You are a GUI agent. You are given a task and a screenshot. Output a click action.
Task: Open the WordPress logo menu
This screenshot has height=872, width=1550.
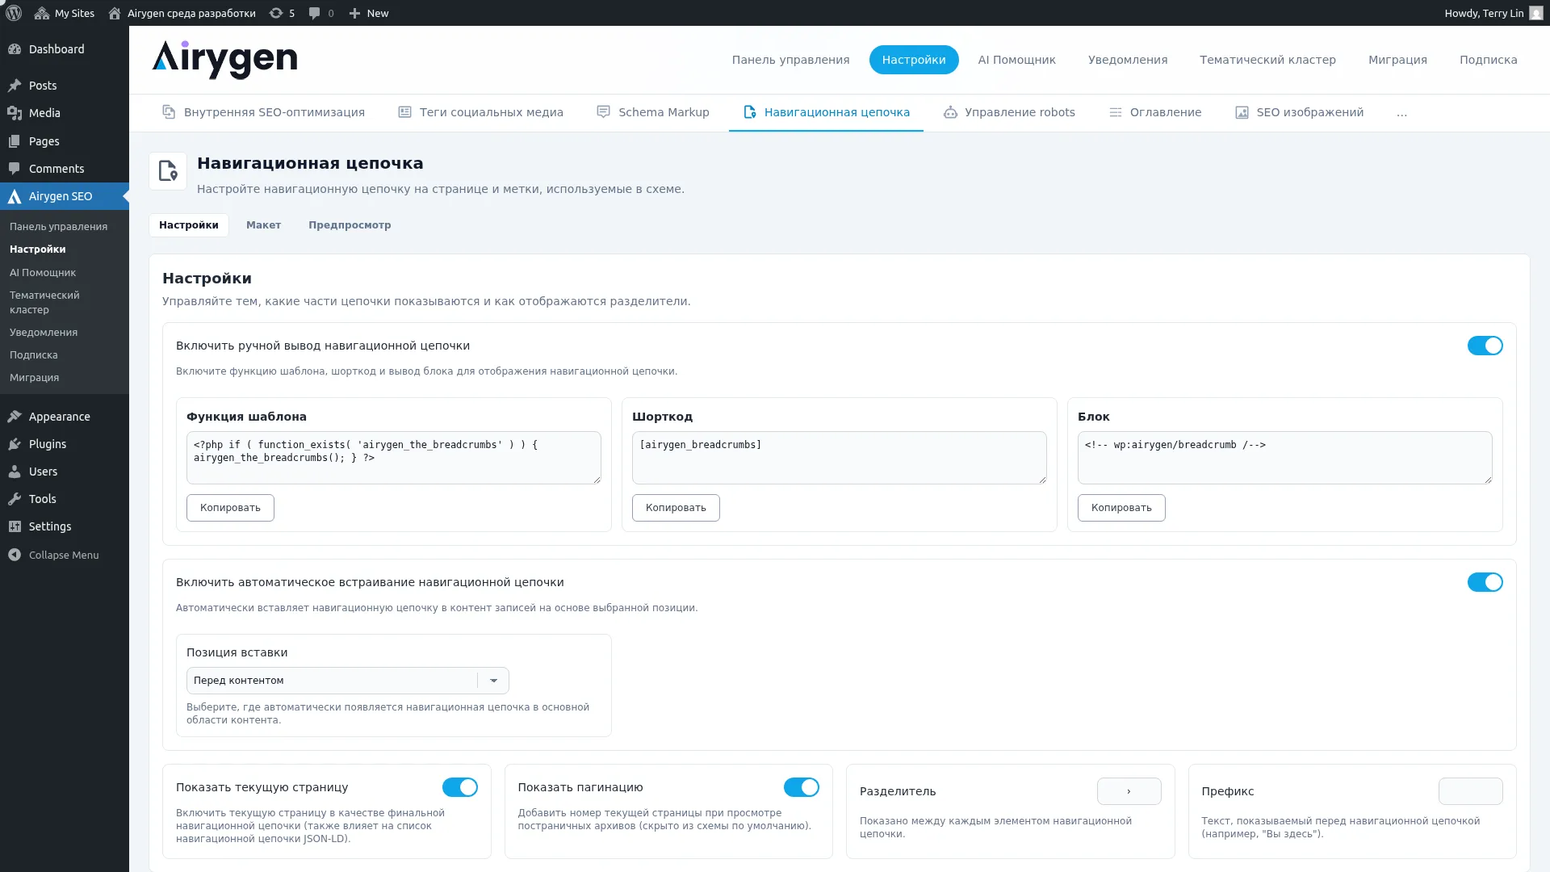click(14, 13)
